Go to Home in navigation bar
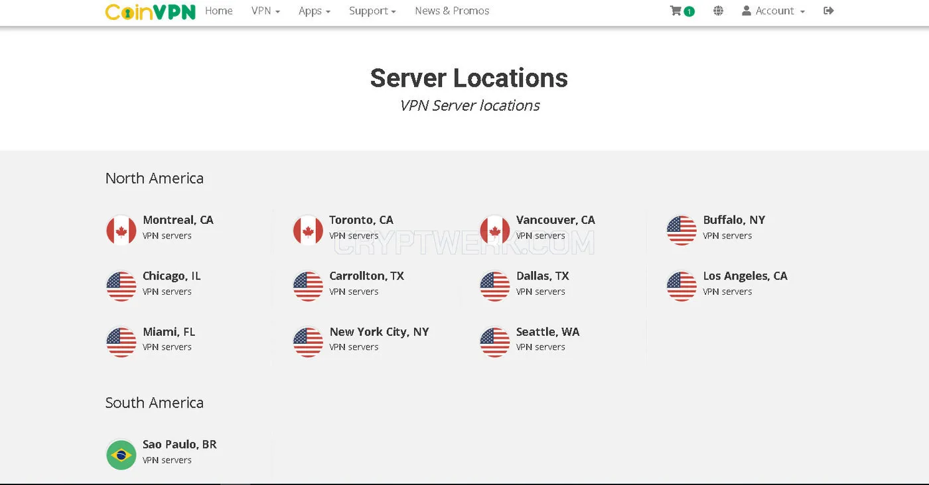 [x=218, y=11]
